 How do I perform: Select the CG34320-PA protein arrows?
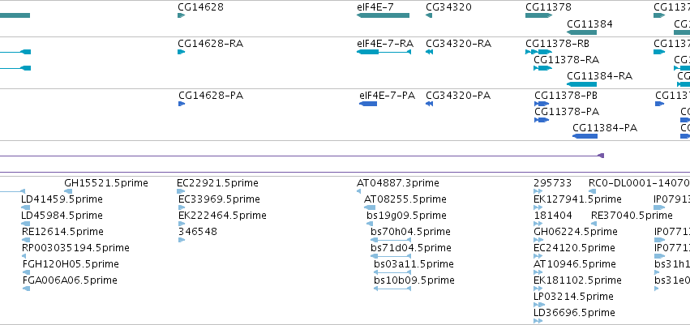[x=430, y=104]
